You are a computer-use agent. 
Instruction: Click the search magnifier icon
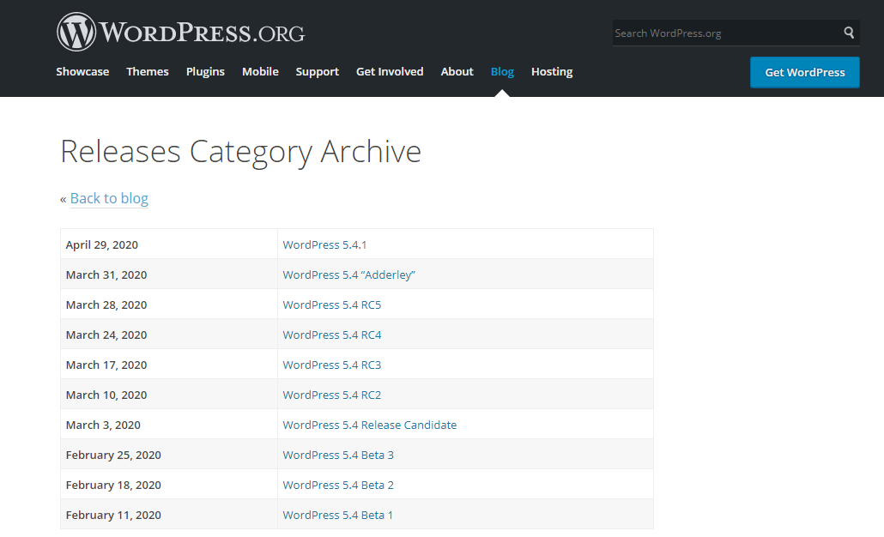click(x=849, y=33)
